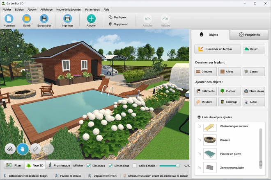Switch to Promenade walk mode
This screenshot has width=271, height=180.
pos(59,165)
